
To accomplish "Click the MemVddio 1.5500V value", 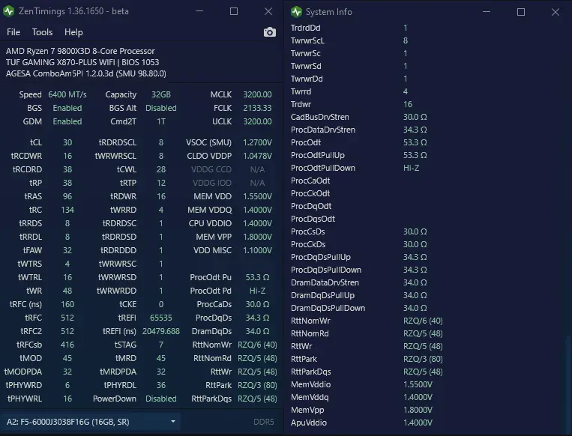I will pos(418,384).
